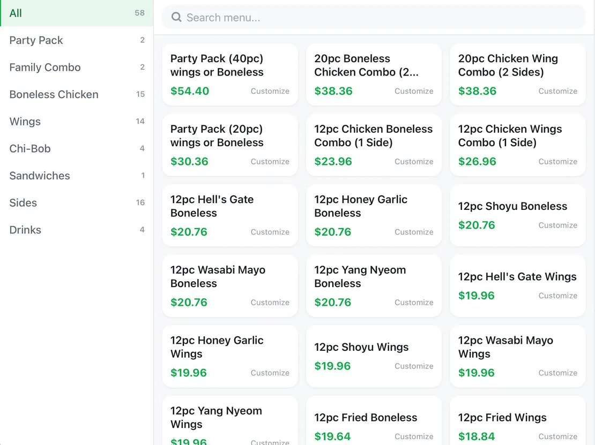Customize 12pc Yang Nyeom Boneless

[x=414, y=303]
